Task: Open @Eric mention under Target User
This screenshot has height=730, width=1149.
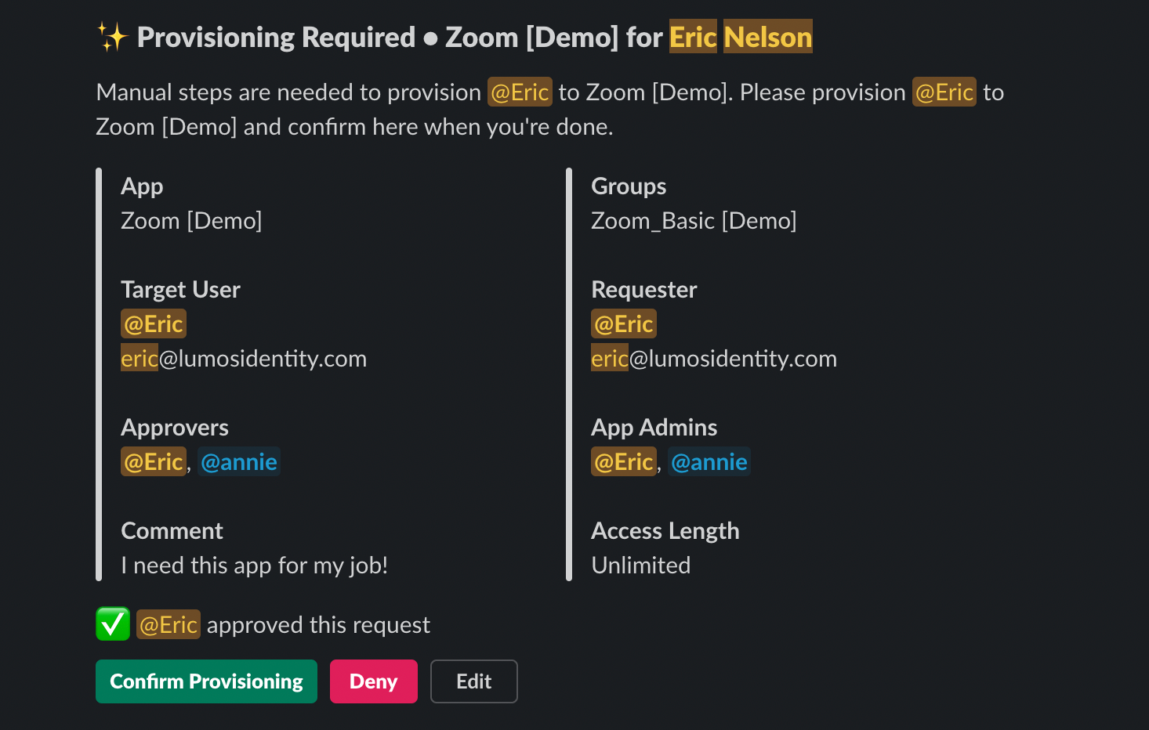Action: (x=154, y=323)
